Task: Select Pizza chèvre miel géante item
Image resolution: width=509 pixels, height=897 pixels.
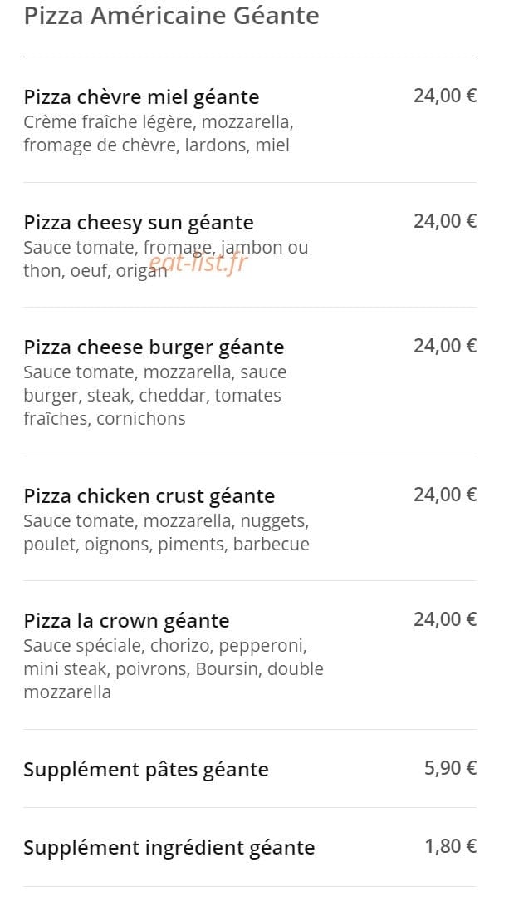Action: tap(250, 121)
